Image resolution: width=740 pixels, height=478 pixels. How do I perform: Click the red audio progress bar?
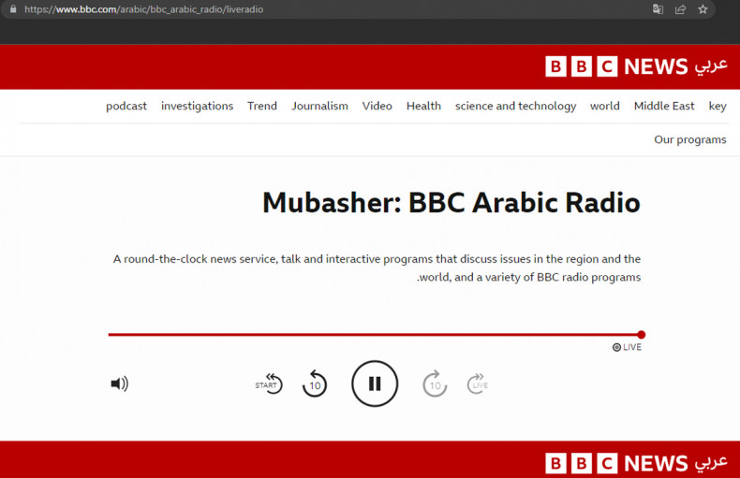[x=375, y=334]
